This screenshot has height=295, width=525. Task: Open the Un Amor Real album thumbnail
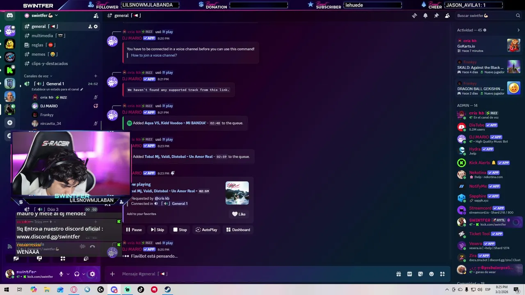(237, 193)
